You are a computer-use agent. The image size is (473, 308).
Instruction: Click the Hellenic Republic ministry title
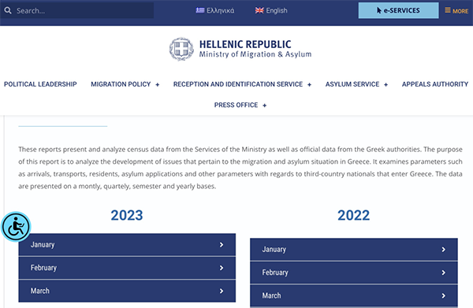pos(255,49)
